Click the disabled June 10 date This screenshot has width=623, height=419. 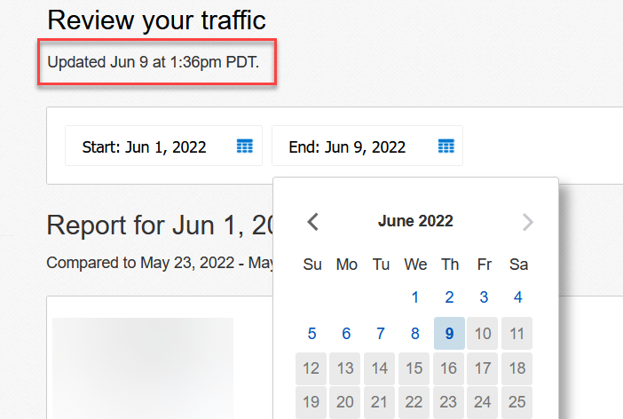pos(484,334)
